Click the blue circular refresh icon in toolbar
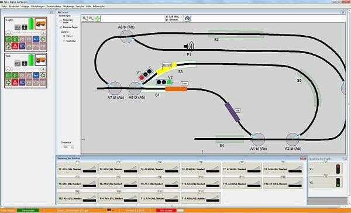Screen dimensions: 351x213 pos(187,19)
